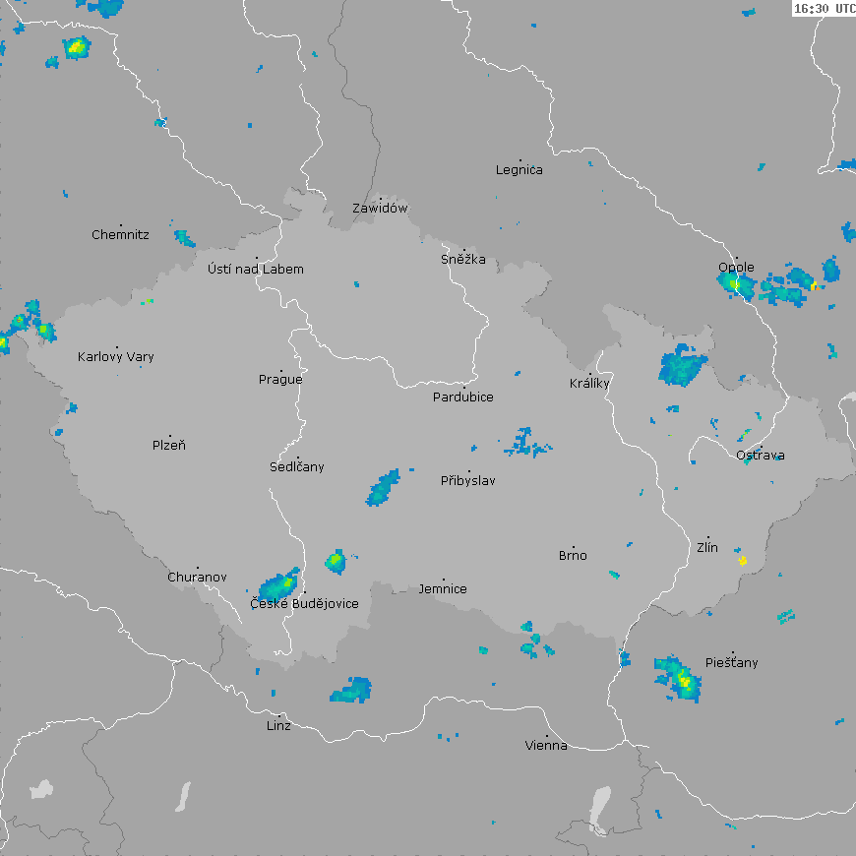Viewport: 856px width, 856px height.
Task: Select the Chemnitz city label
Action: click(x=120, y=235)
